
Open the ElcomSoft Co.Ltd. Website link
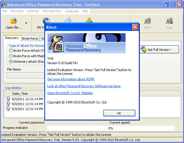(70, 93)
